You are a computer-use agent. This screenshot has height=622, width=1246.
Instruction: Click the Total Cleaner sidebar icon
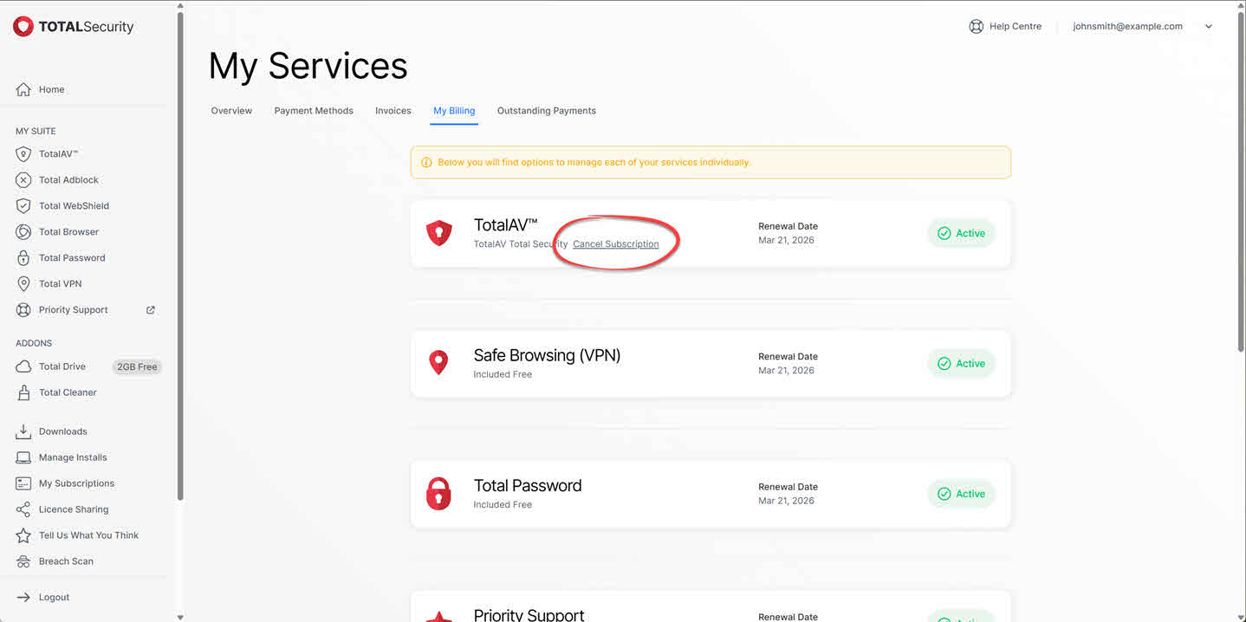point(23,392)
